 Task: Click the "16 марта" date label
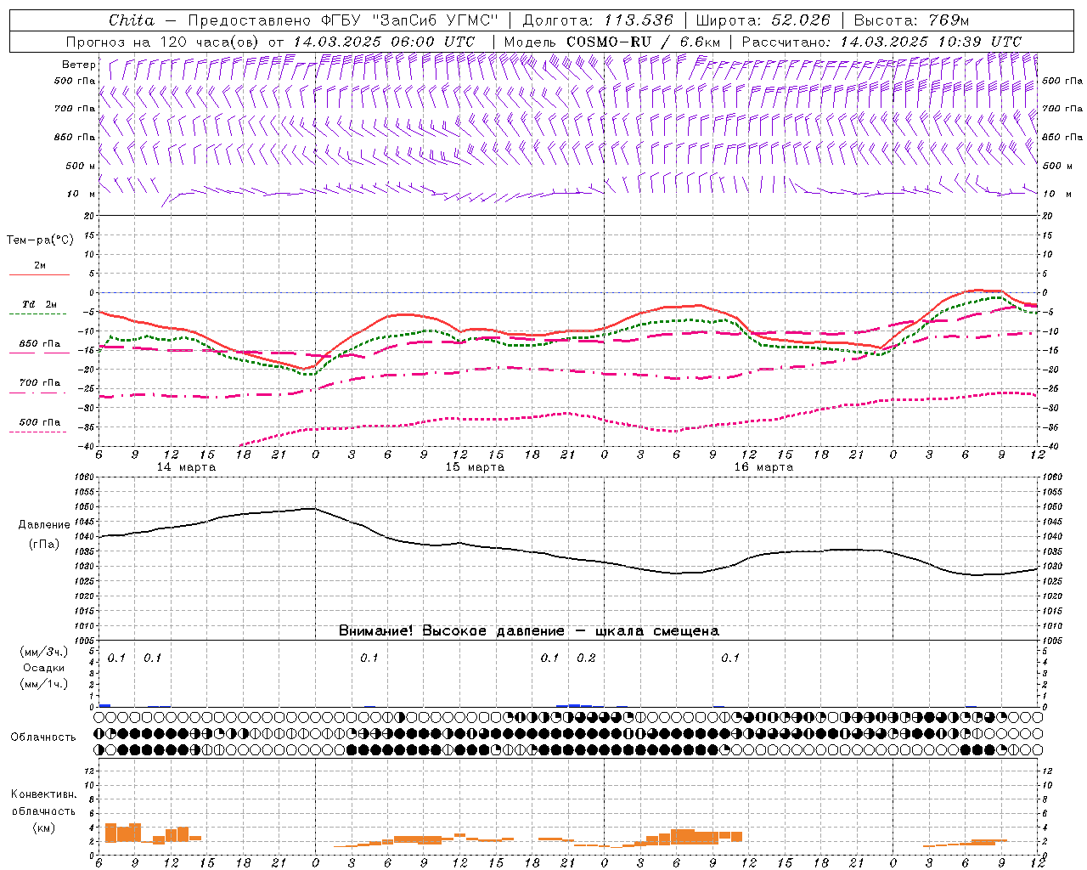763,467
